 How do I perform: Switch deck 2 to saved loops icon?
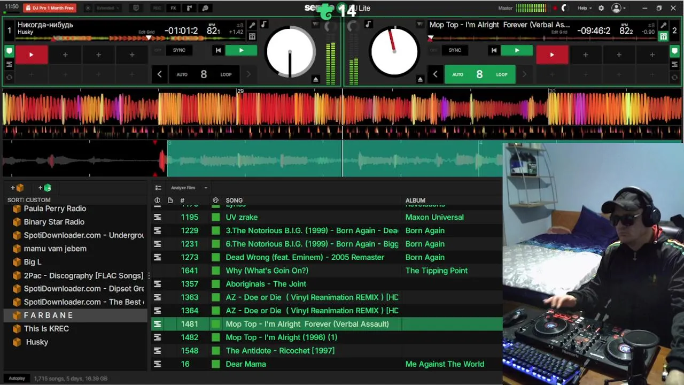point(674,77)
